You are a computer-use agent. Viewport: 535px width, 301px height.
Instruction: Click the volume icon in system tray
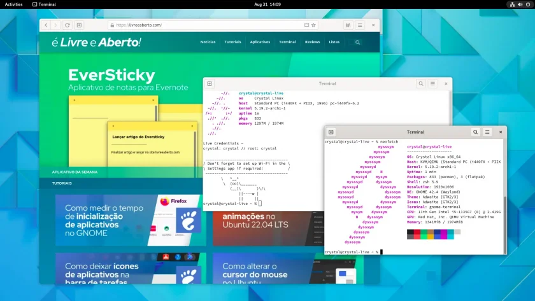click(x=520, y=4)
